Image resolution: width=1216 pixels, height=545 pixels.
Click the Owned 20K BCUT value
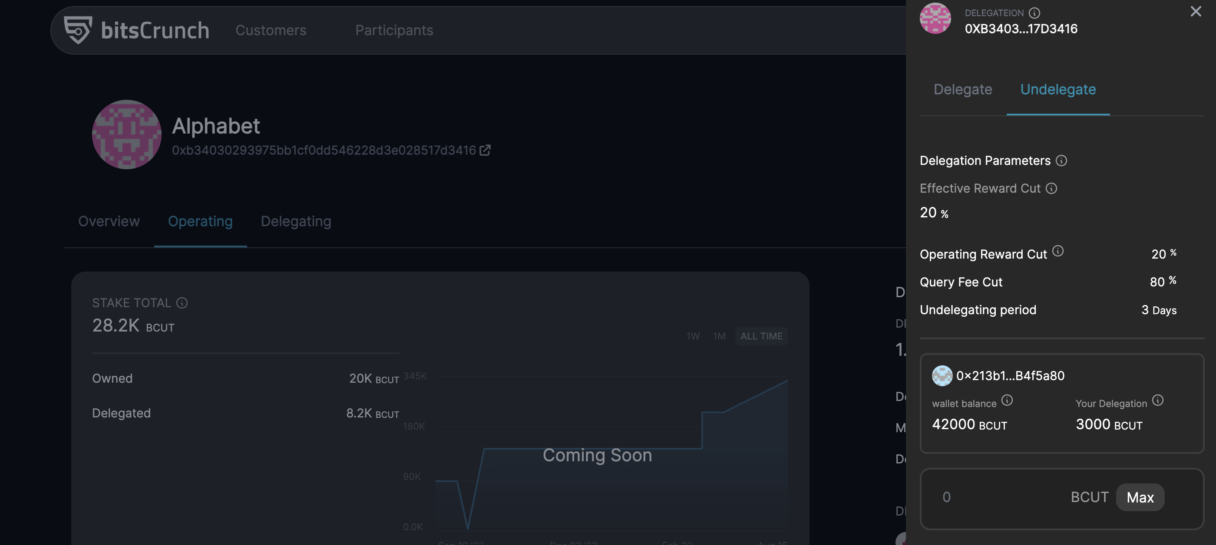(374, 378)
